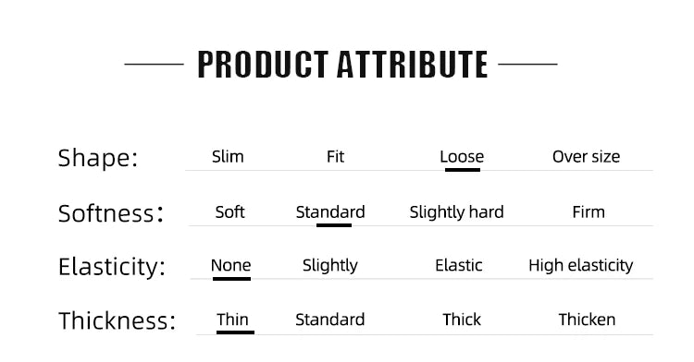The width and height of the screenshot is (694, 362).
Task: Click the Shape row label
Action: point(98,158)
